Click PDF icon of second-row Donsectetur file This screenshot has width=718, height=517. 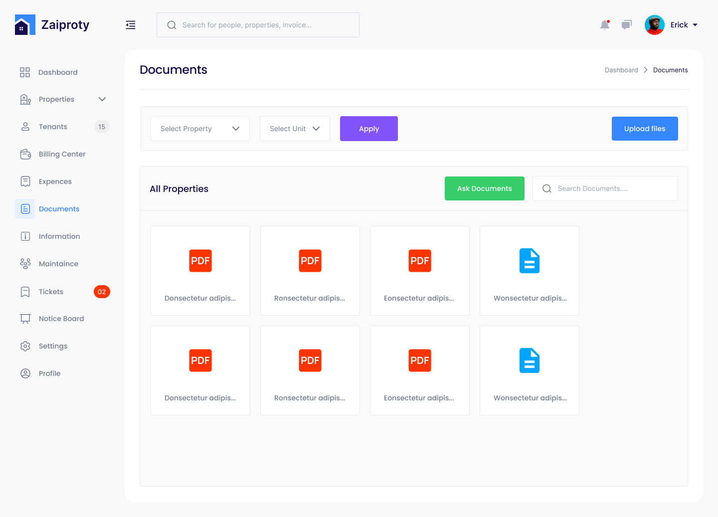click(x=200, y=360)
